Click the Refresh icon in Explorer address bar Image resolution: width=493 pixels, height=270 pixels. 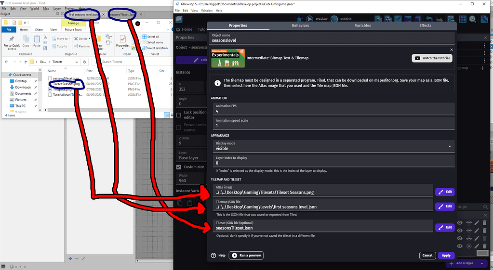84,62
